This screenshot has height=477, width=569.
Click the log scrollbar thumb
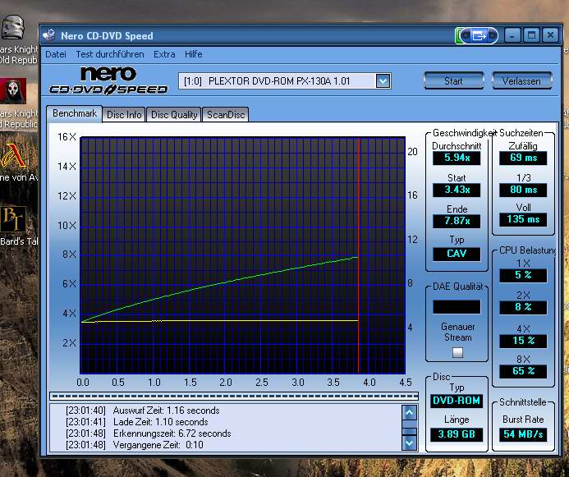coord(410,431)
